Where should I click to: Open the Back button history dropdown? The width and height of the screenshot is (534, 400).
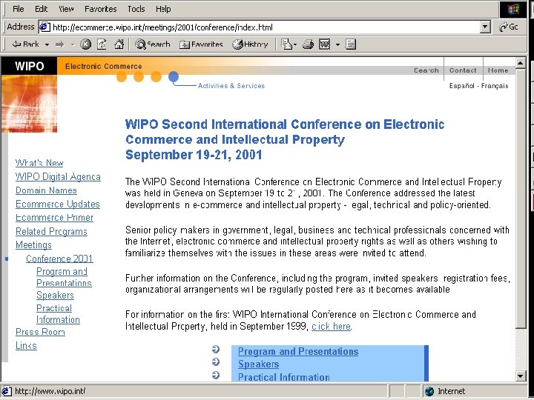click(47, 44)
